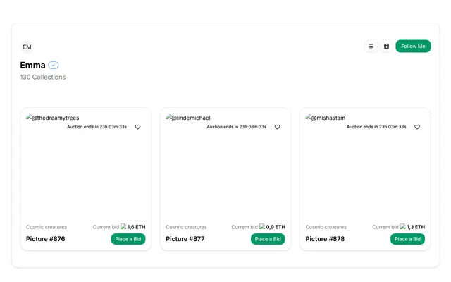Image resolution: width=451 pixels, height=282 pixels.
Task: Switch to list view layout icon
Action: coord(371,46)
